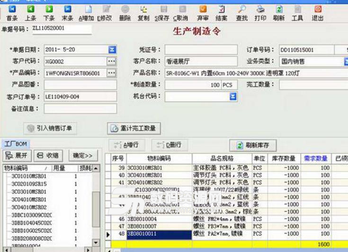Select BOM item 3DBC103009C02C
The image size is (348, 252).
32,215
